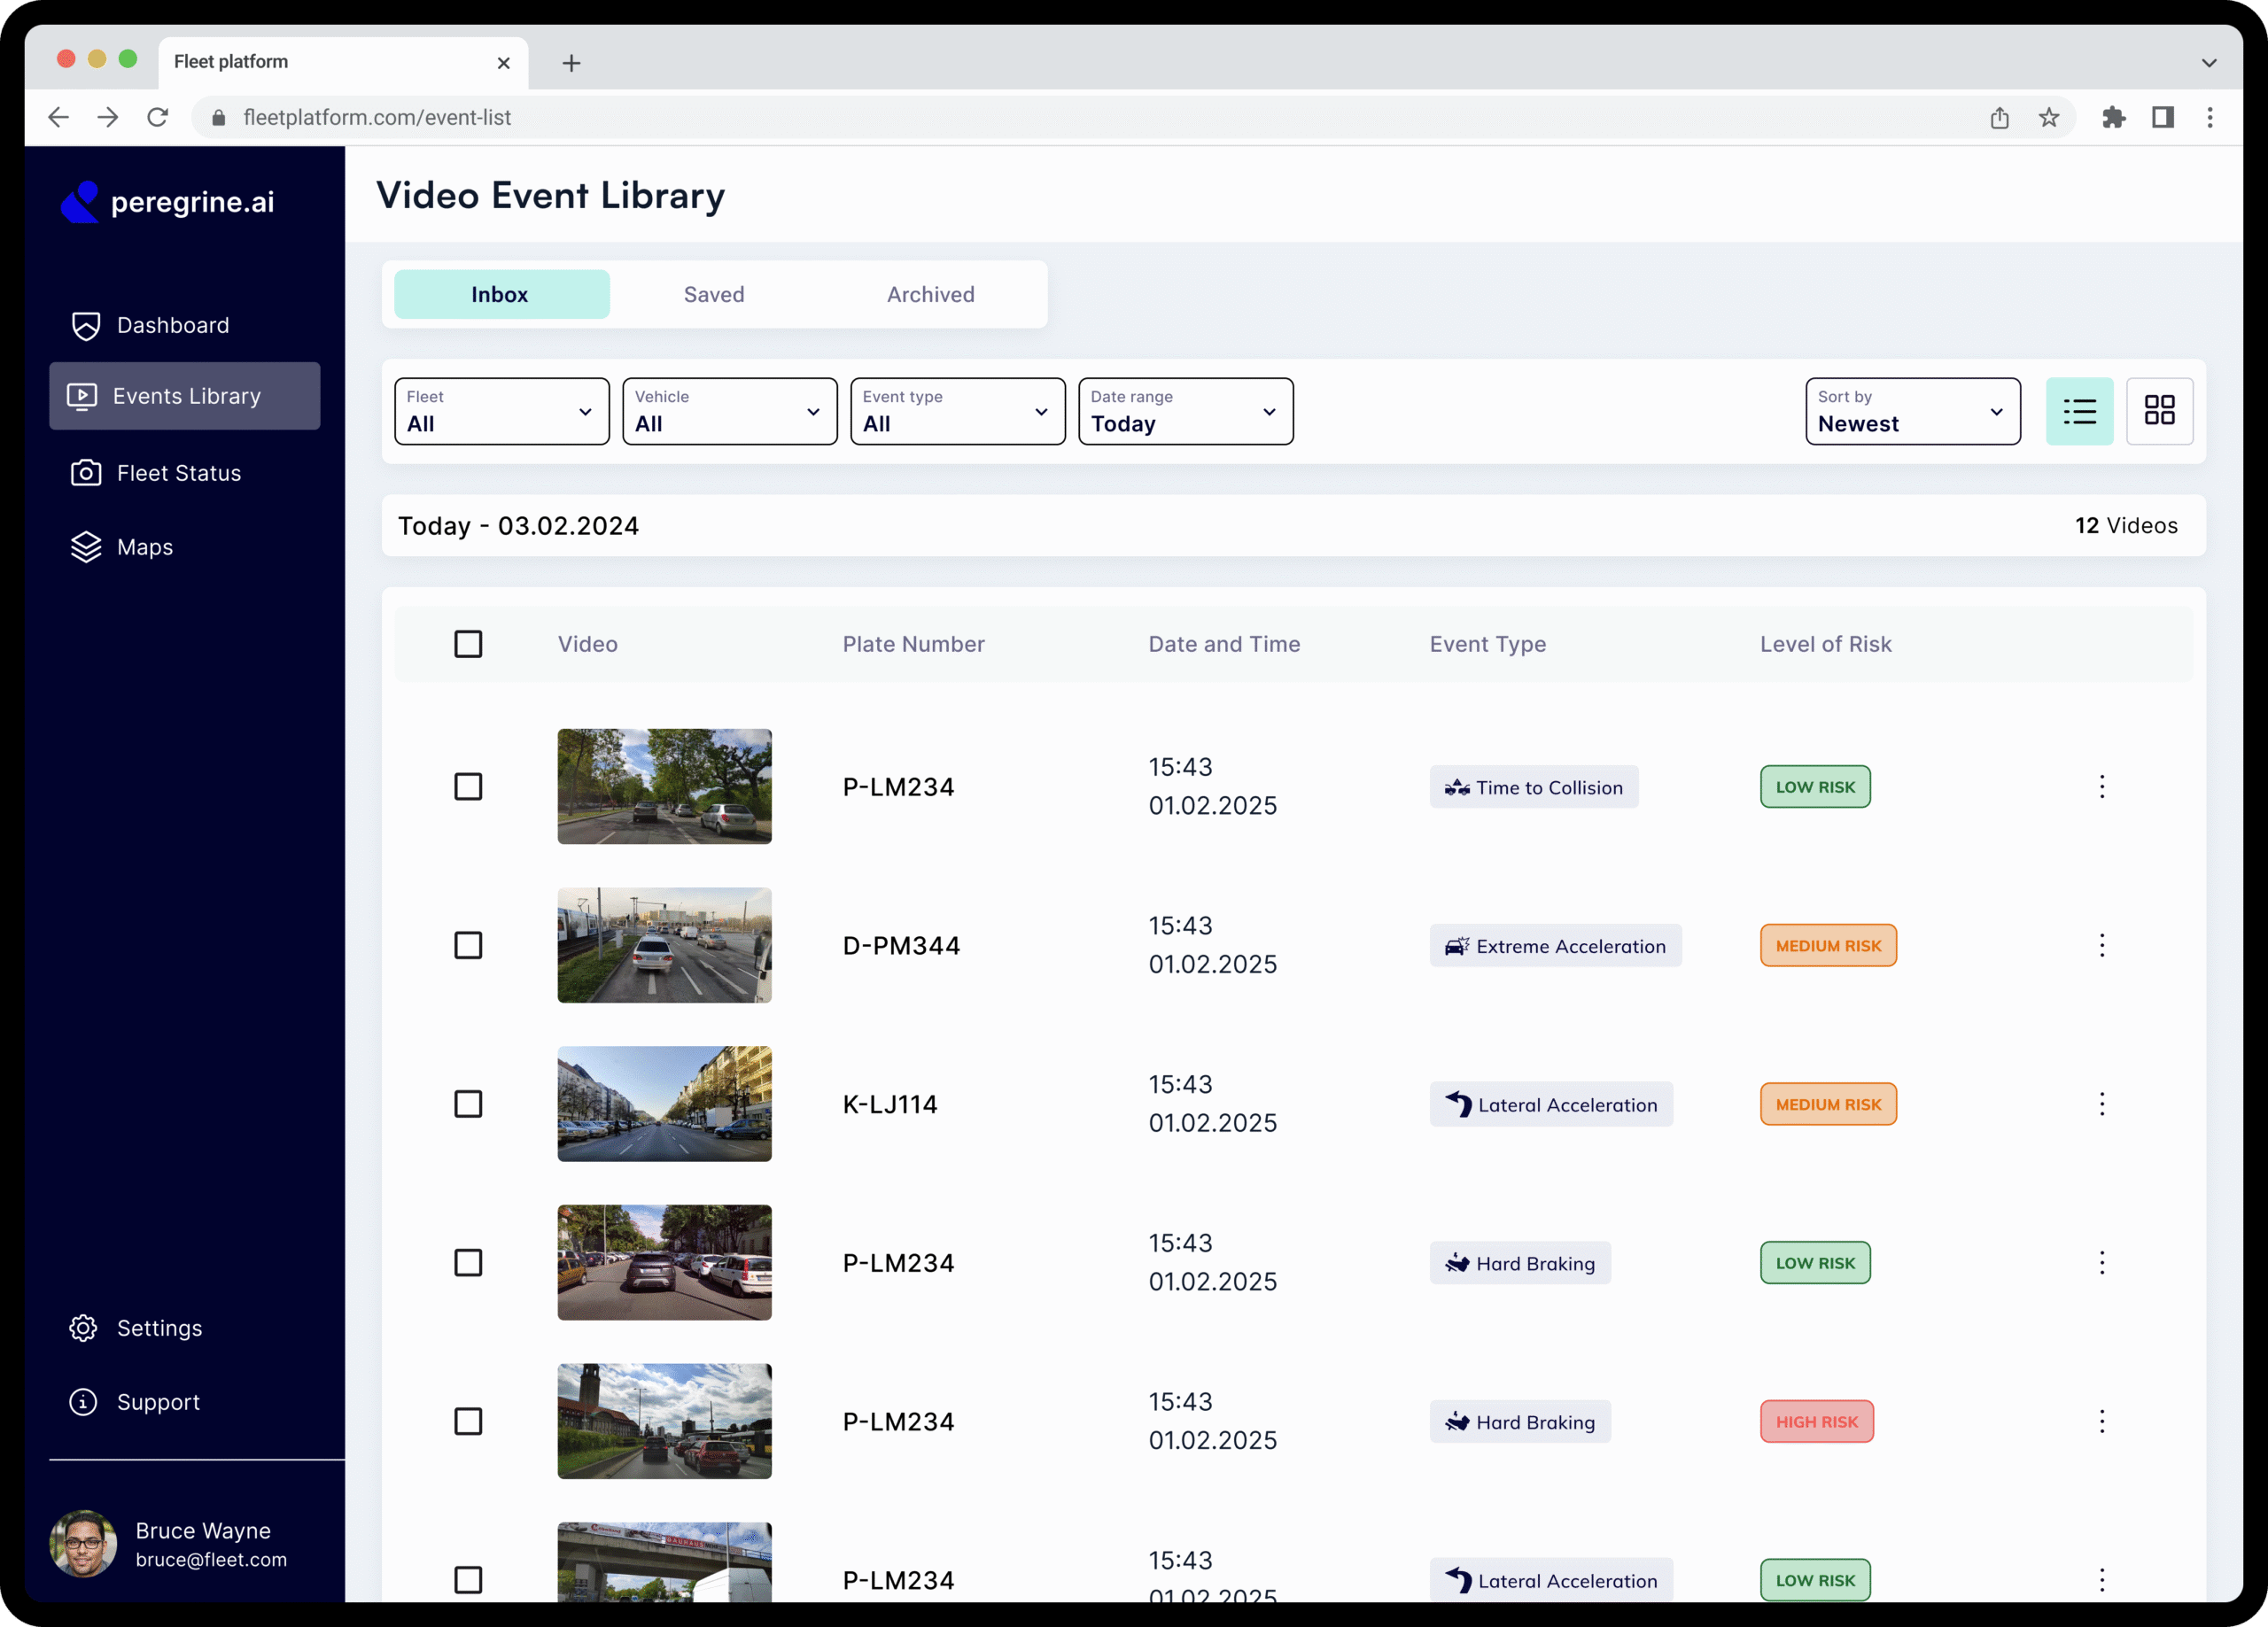This screenshot has width=2268, height=1627.
Task: Click Extreme Acceleration event type tag
Action: [1555, 946]
